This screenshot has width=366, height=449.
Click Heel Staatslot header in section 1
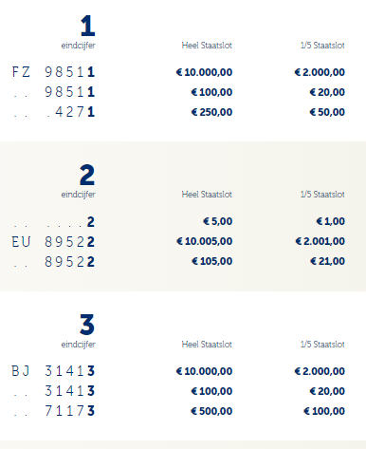207,46
